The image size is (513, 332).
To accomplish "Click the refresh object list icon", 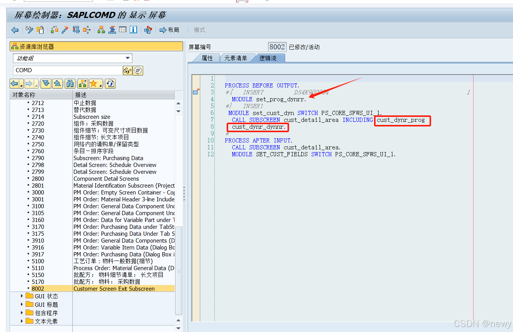I will tap(110, 83).
